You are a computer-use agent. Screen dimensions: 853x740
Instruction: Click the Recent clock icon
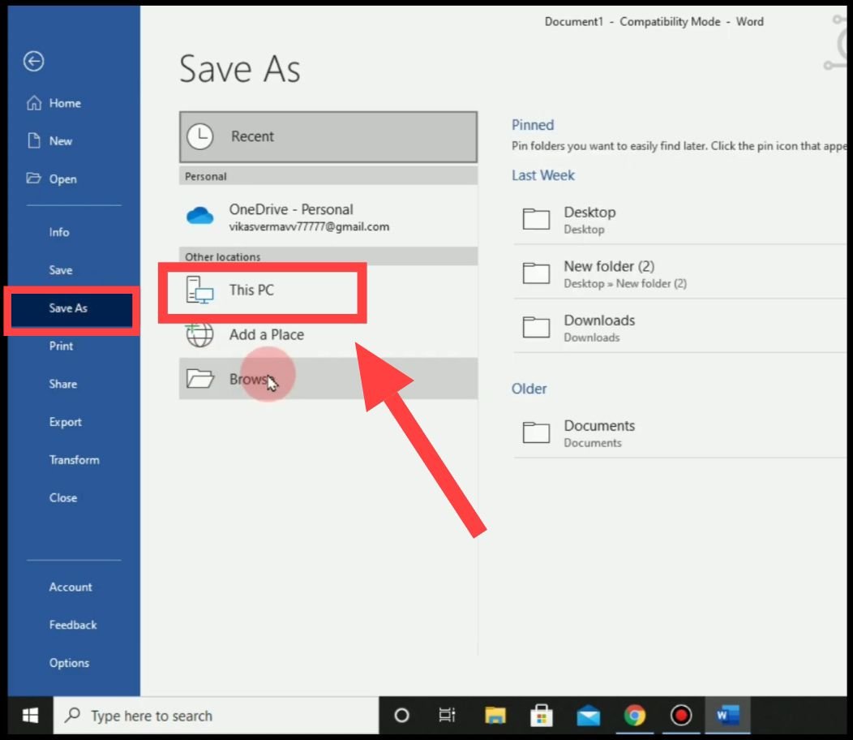coord(200,136)
